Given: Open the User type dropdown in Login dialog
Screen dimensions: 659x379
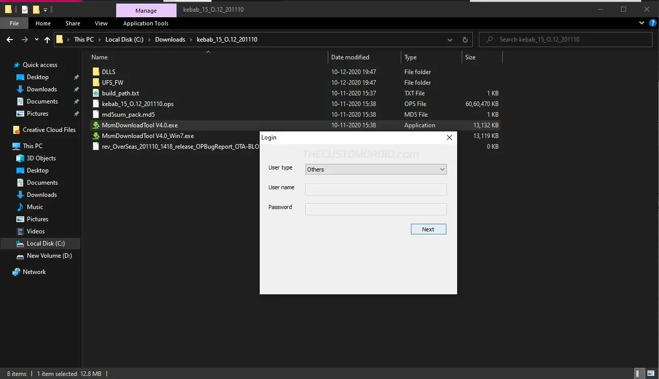Looking at the screenshot, I should 441,169.
